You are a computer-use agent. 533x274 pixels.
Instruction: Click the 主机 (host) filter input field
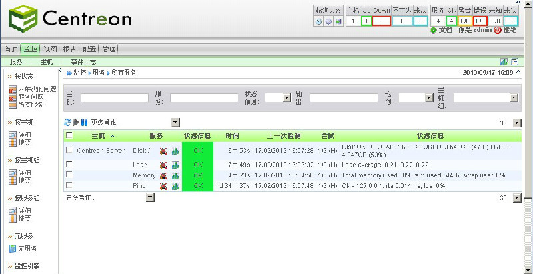tap(114, 97)
